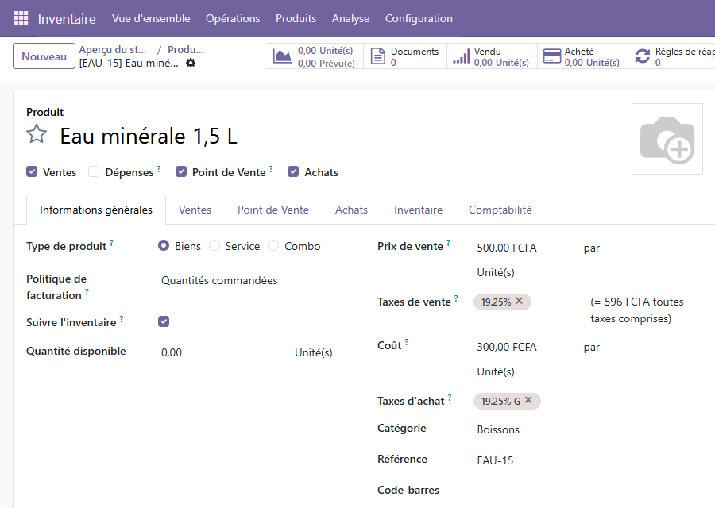Show help tooltip for Politique de facturation
This screenshot has width=715, height=508.
point(87,291)
